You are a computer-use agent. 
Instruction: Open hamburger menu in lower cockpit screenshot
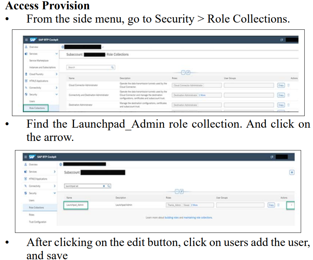coord(25,157)
